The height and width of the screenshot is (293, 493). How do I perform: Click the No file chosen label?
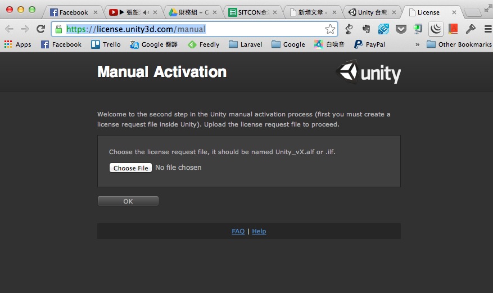pyautogui.click(x=178, y=168)
